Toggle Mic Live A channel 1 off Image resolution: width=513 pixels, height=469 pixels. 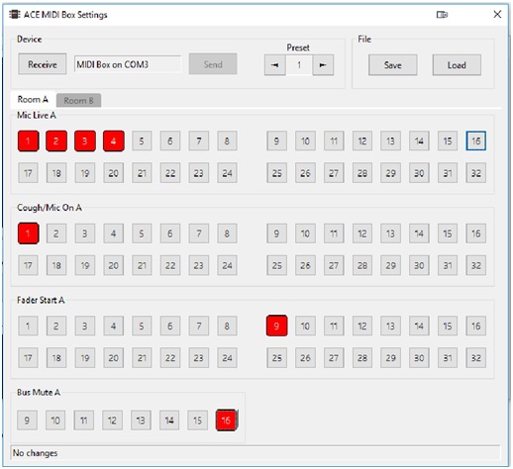pos(28,141)
